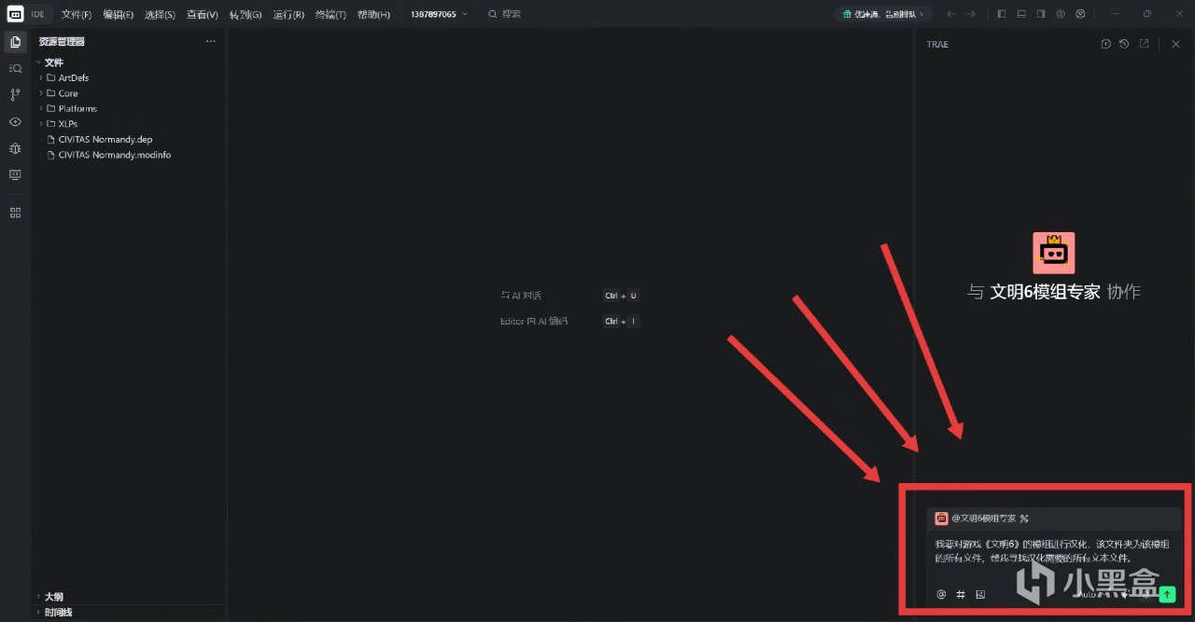This screenshot has width=1195, height=622.
Task: Open the user account avatar icon
Action: point(1080,14)
